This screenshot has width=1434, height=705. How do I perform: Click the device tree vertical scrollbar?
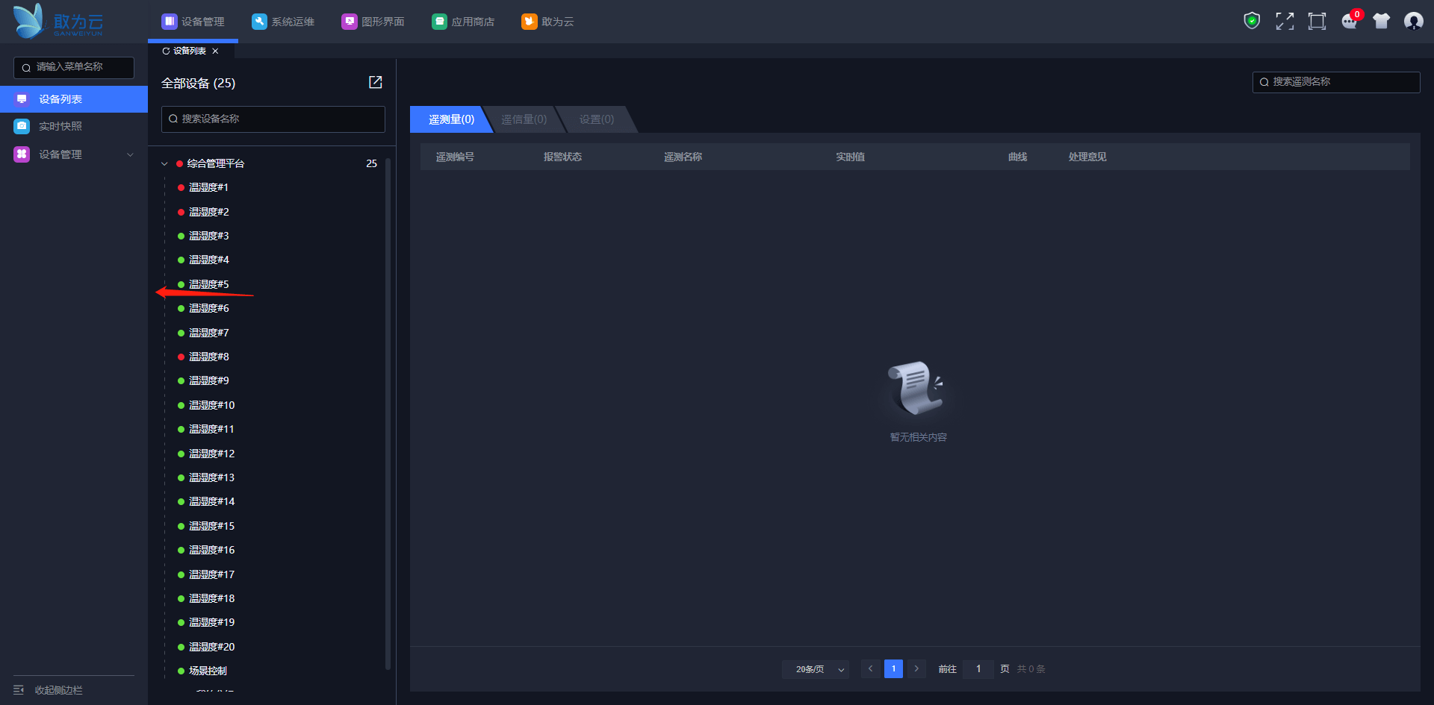pyautogui.click(x=388, y=414)
